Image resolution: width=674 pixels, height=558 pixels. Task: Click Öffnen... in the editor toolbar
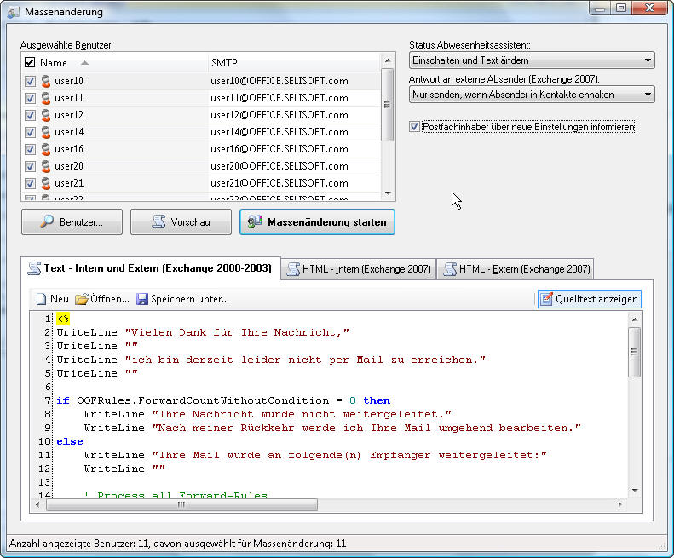point(102,299)
